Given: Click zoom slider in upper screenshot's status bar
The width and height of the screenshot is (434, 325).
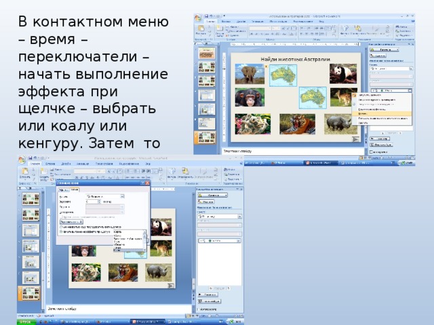Looking at the screenshot, I should pyautogui.click(x=389, y=158).
